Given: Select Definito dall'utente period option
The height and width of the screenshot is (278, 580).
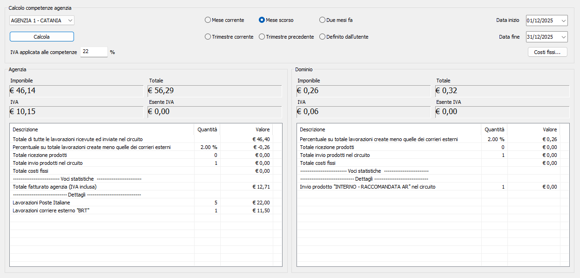Looking at the screenshot, I should tap(322, 37).
